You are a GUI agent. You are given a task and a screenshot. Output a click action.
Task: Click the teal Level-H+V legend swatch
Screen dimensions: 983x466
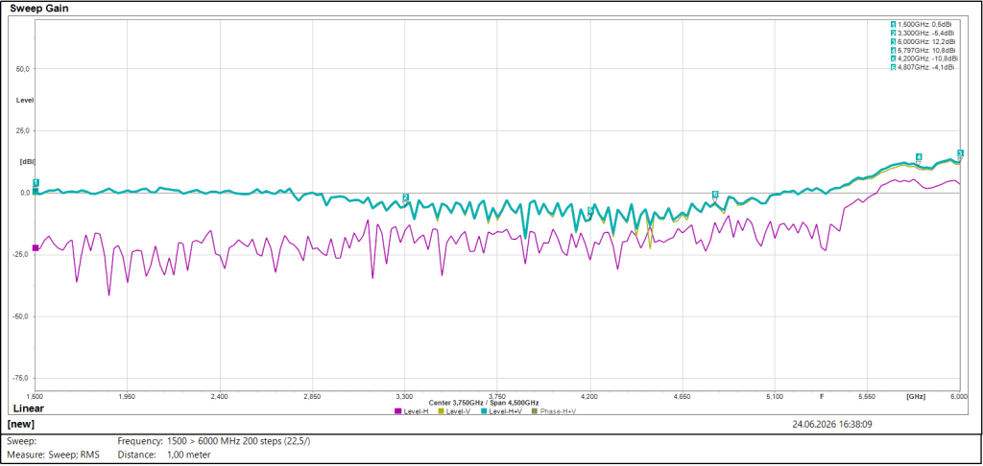pyautogui.click(x=484, y=411)
